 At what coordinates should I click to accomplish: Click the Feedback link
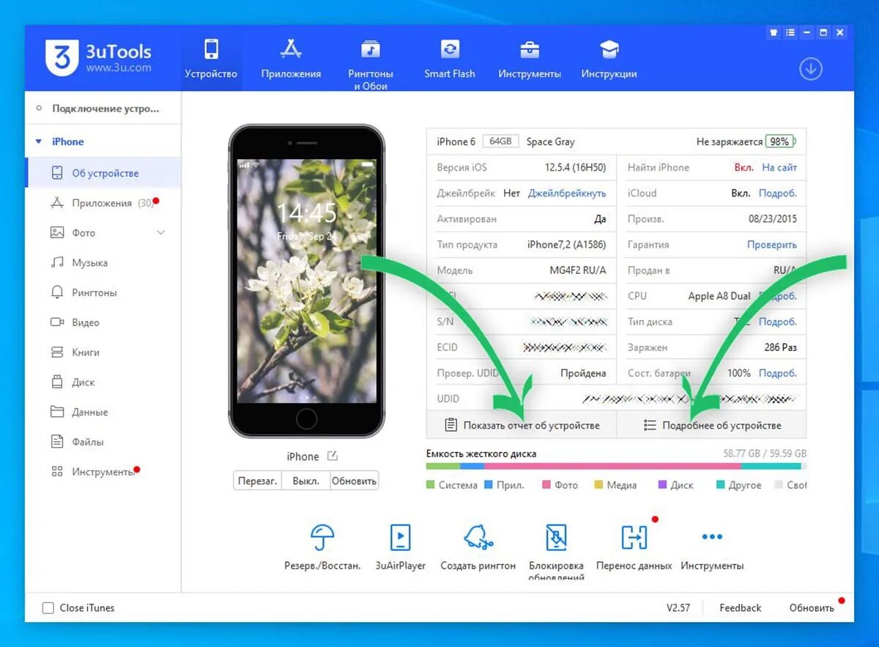[x=740, y=607]
